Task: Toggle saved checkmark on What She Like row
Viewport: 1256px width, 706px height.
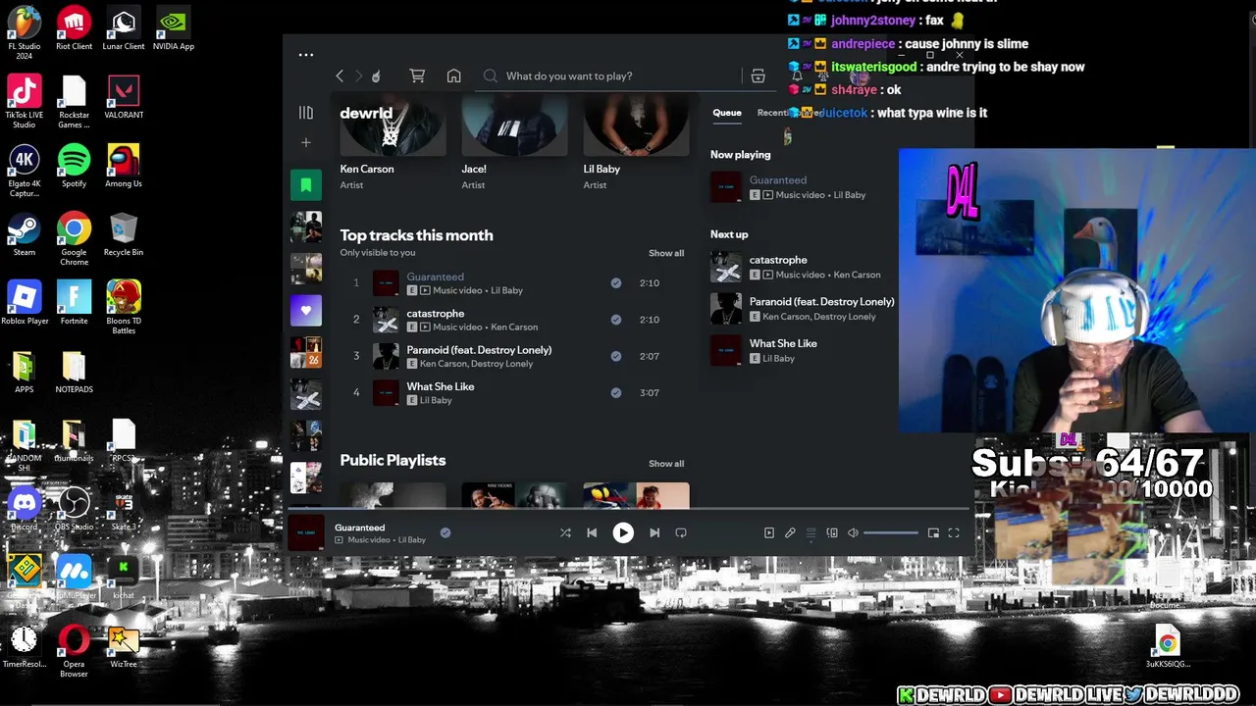Action: click(616, 392)
